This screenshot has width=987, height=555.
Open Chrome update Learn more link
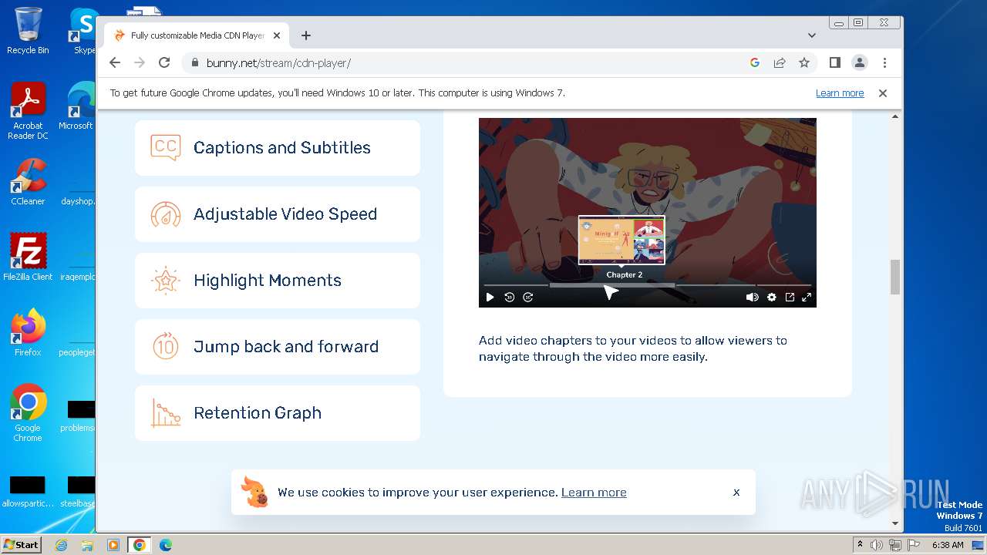coord(840,93)
